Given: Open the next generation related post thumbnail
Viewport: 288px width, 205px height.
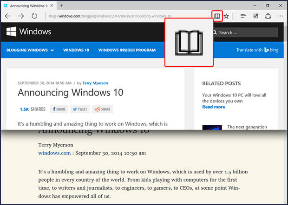Looking at the screenshot, I should point(212,128).
